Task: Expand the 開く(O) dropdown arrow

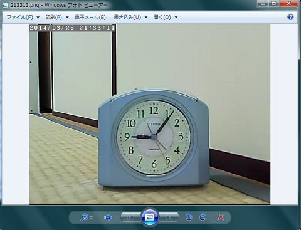Action: tap(176, 18)
